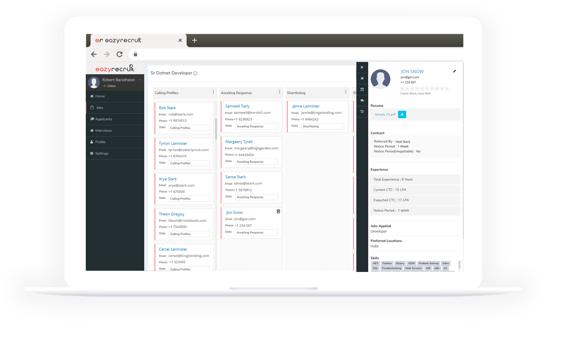562x346 pixels.
Task: Open the Arya Stark candidate link
Action: click(168, 179)
